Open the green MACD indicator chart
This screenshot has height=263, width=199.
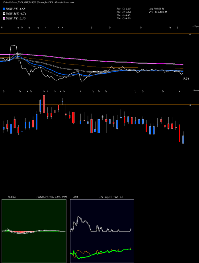[x=34, y=231]
